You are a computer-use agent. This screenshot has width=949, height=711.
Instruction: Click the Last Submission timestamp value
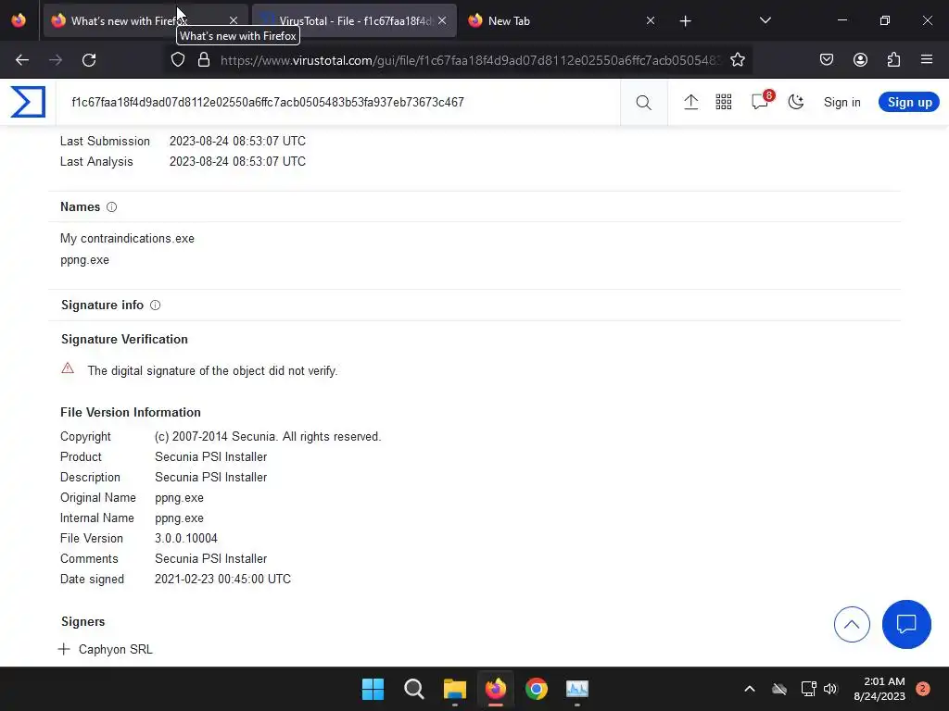pos(237,141)
